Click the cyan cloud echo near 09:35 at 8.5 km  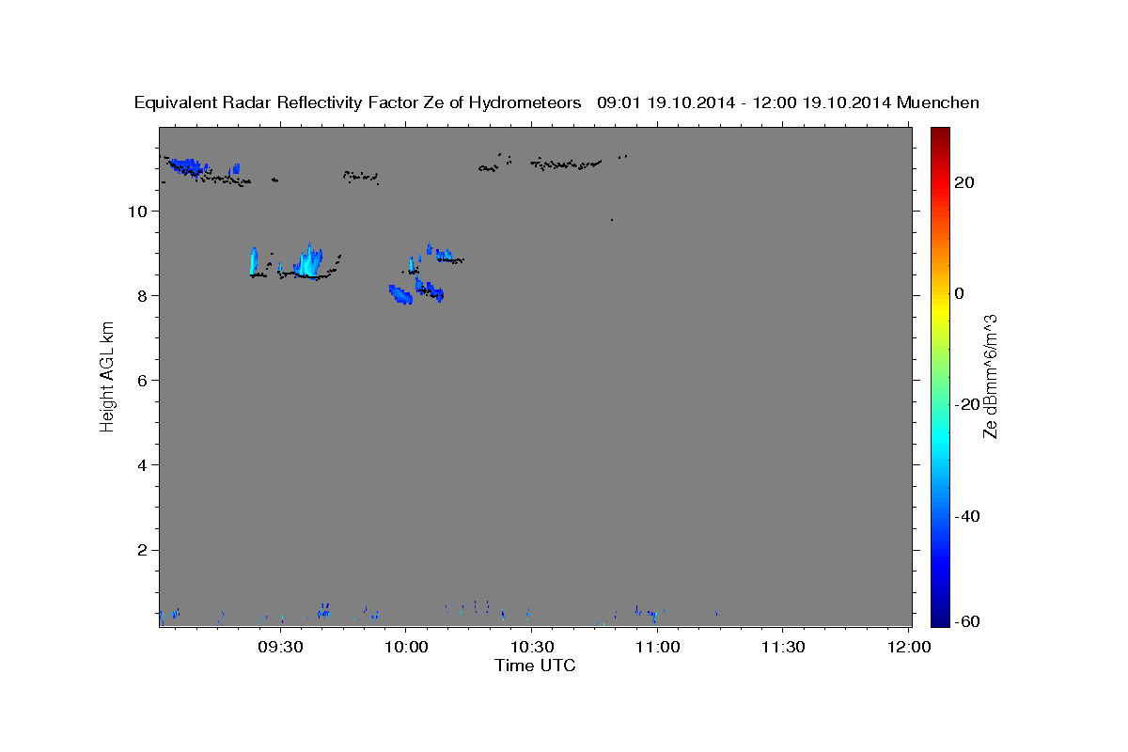click(x=307, y=260)
